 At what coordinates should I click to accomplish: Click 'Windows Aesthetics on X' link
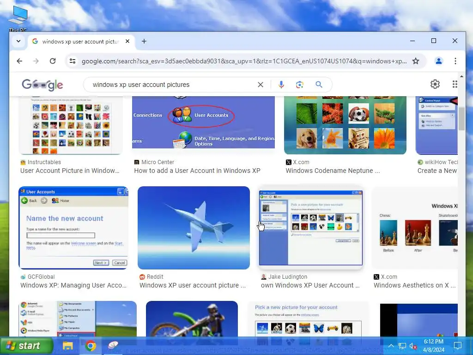[414, 285]
